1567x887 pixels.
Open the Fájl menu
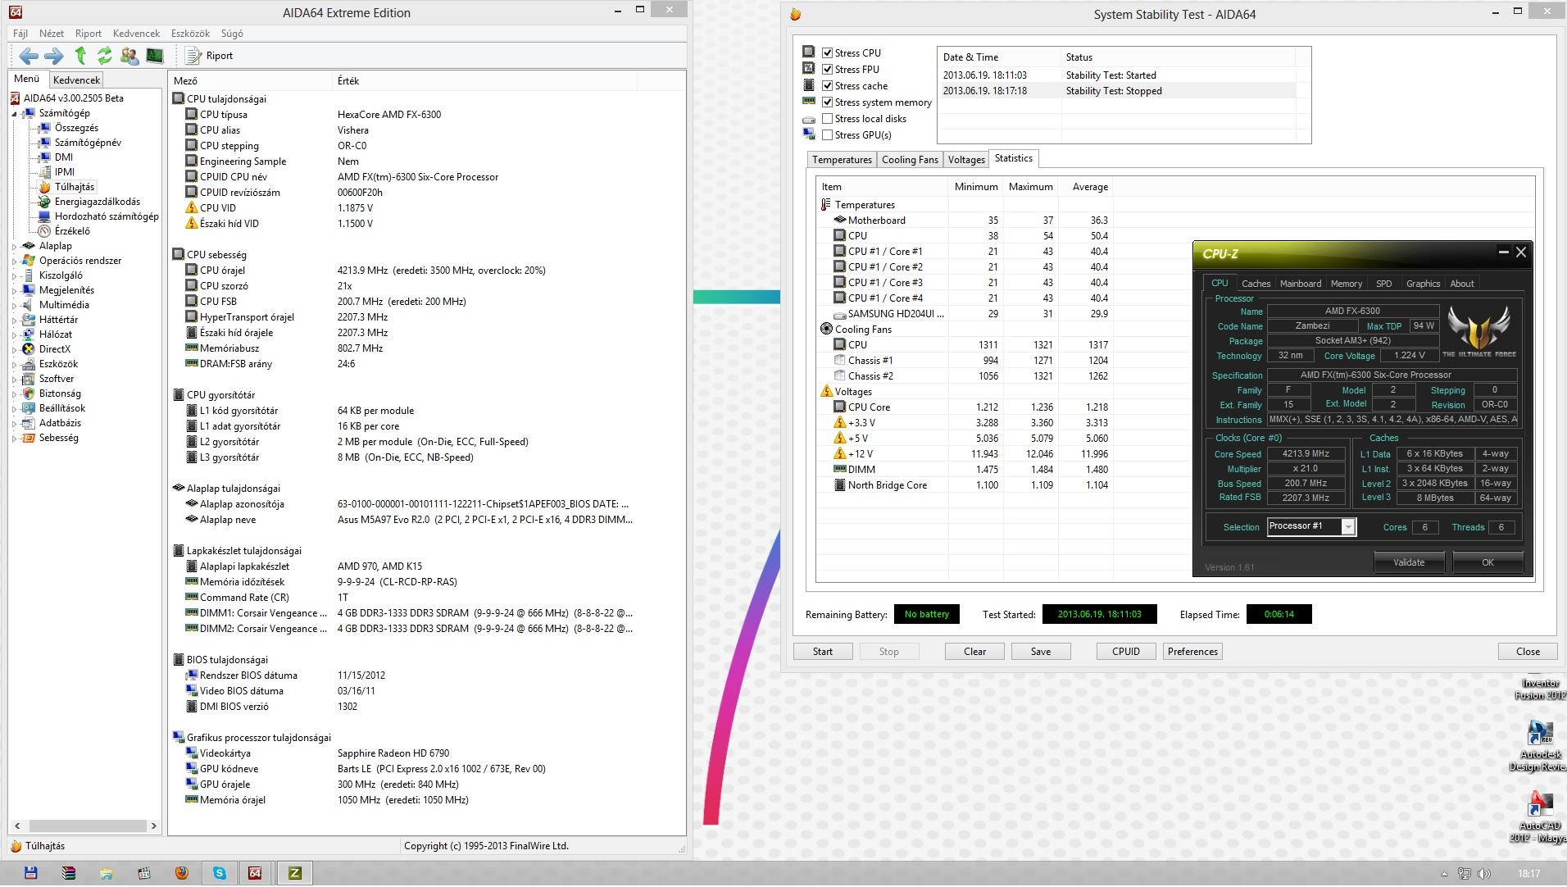(x=20, y=34)
